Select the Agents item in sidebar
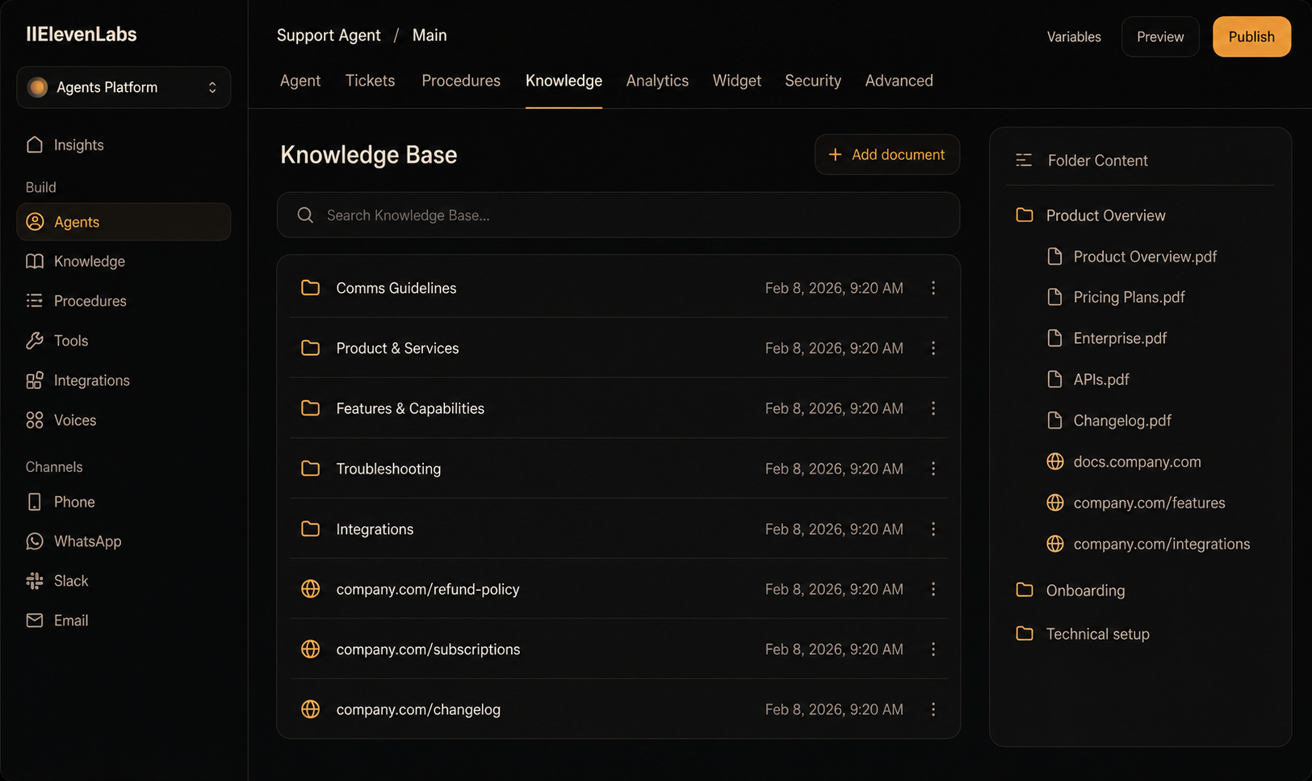 (x=124, y=222)
